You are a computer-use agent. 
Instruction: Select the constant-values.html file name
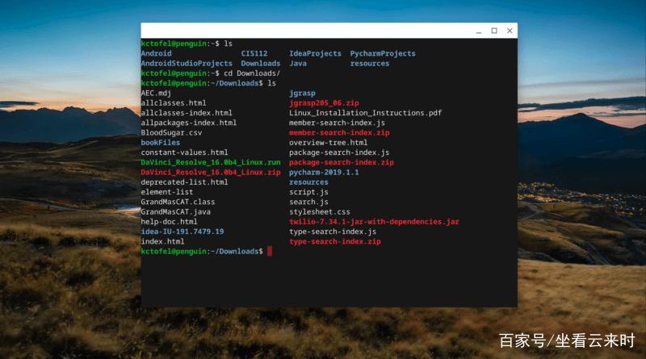[184, 152]
